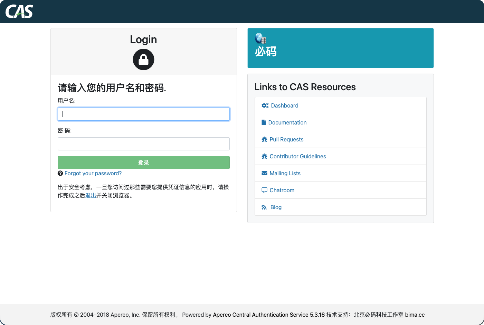This screenshot has width=484, height=325.
Task: Open the bima.cc link in the footer
Action: pyautogui.click(x=415, y=315)
